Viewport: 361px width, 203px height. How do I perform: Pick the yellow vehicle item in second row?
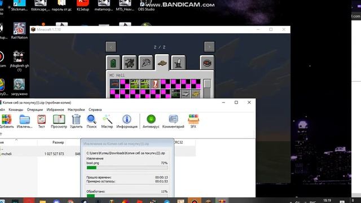(x=196, y=94)
